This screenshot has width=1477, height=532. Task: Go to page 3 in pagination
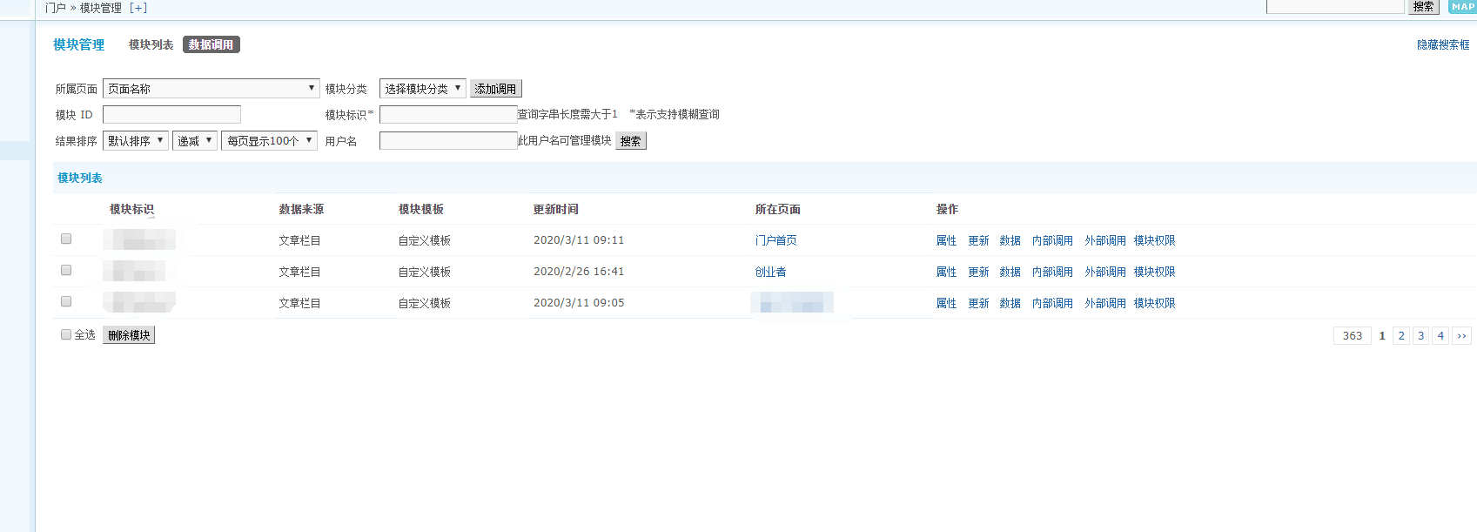(x=1420, y=336)
